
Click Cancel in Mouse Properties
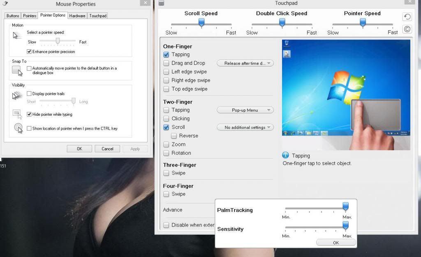(x=107, y=149)
